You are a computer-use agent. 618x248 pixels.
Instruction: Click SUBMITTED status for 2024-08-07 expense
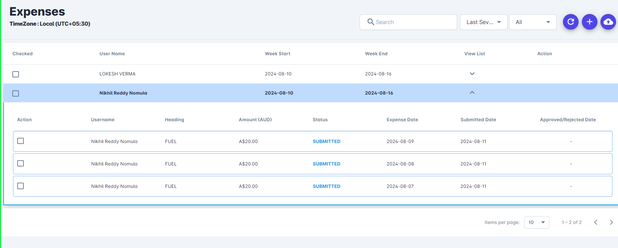click(x=326, y=186)
